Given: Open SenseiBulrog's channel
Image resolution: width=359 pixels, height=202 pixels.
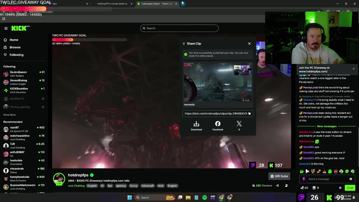Looking at the screenshot, I should tap(24, 82).
